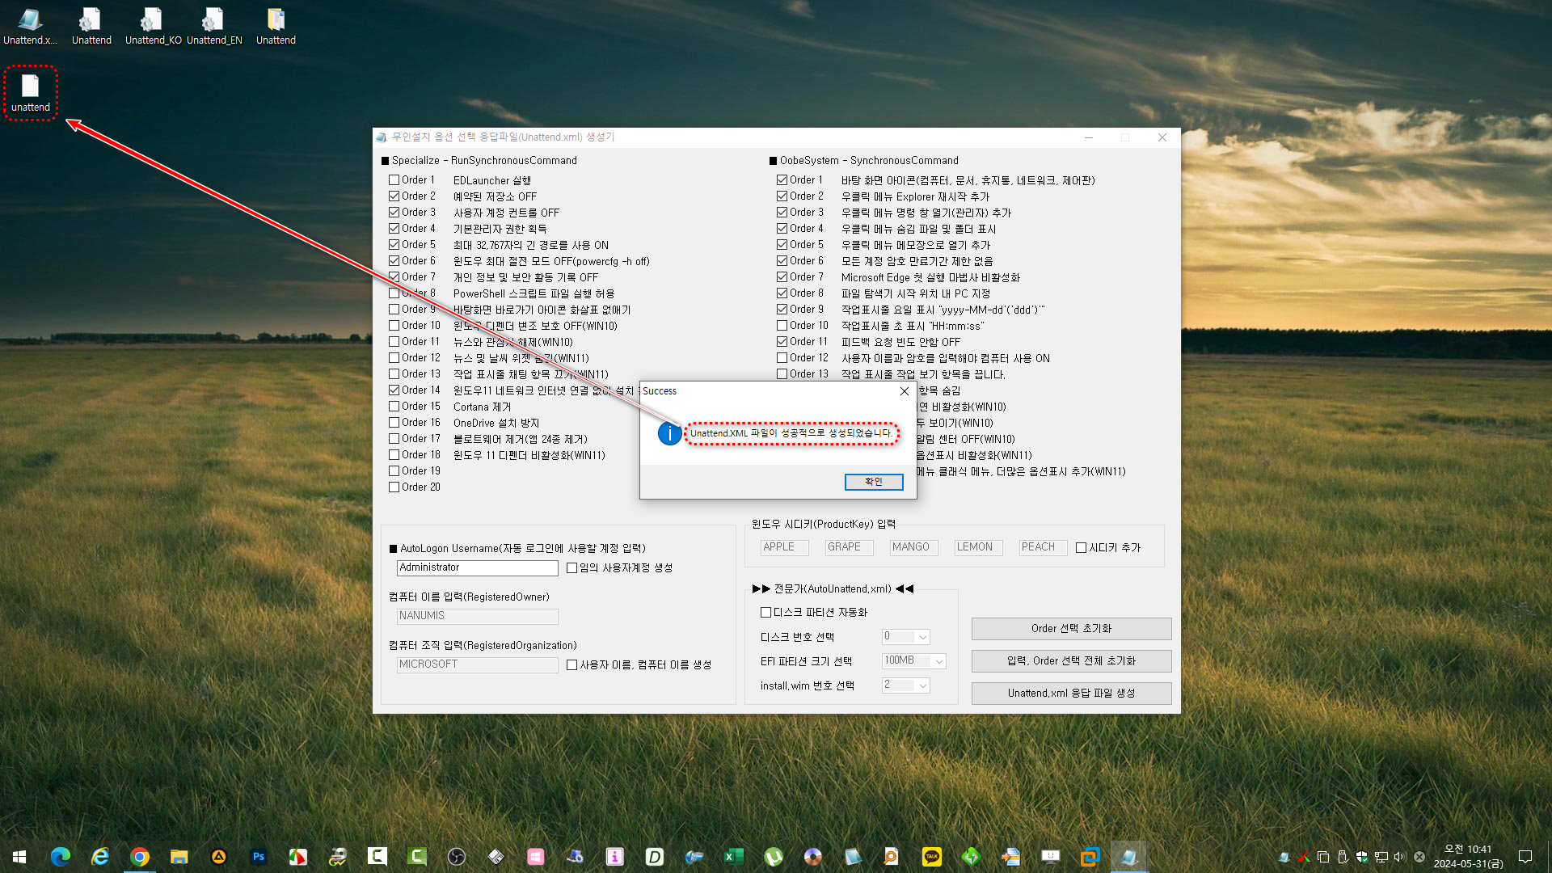Open File Explorer from taskbar
1552x873 pixels.
tap(179, 856)
